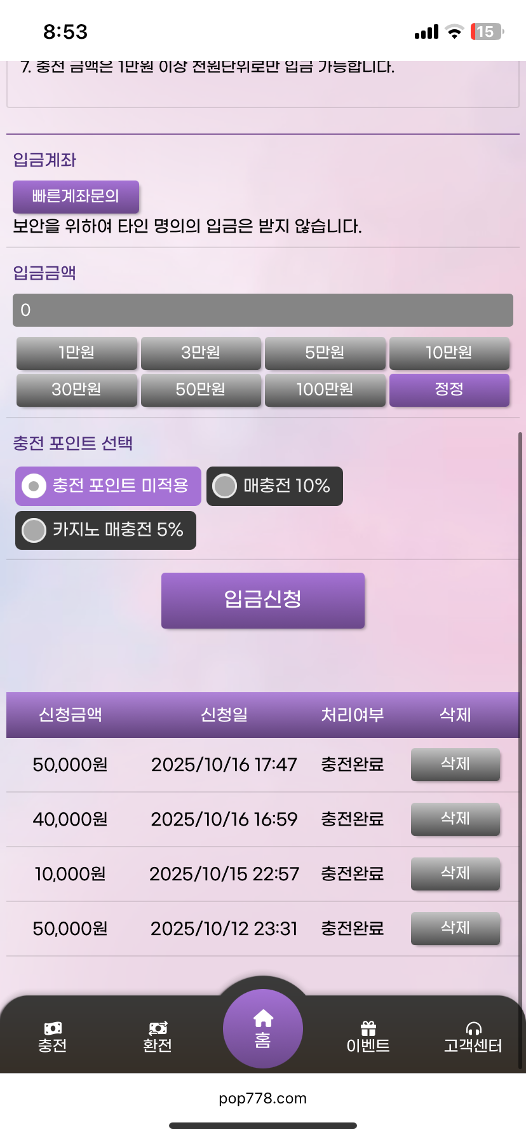Delete the 10,000원 request row
Screen dimensions: 526x1139
(455, 873)
